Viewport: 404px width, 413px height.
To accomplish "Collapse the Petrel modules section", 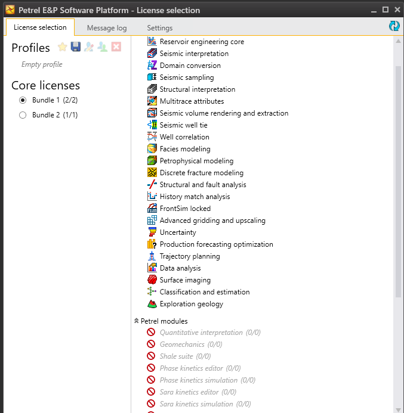I will [136, 321].
